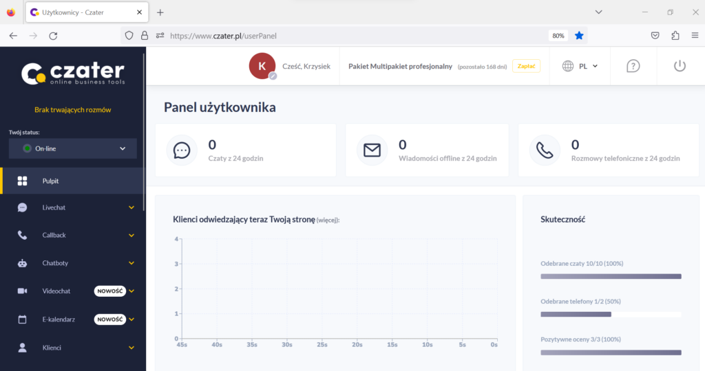Expand the Chatboty menu chevron
The height and width of the screenshot is (371, 705).
(131, 263)
